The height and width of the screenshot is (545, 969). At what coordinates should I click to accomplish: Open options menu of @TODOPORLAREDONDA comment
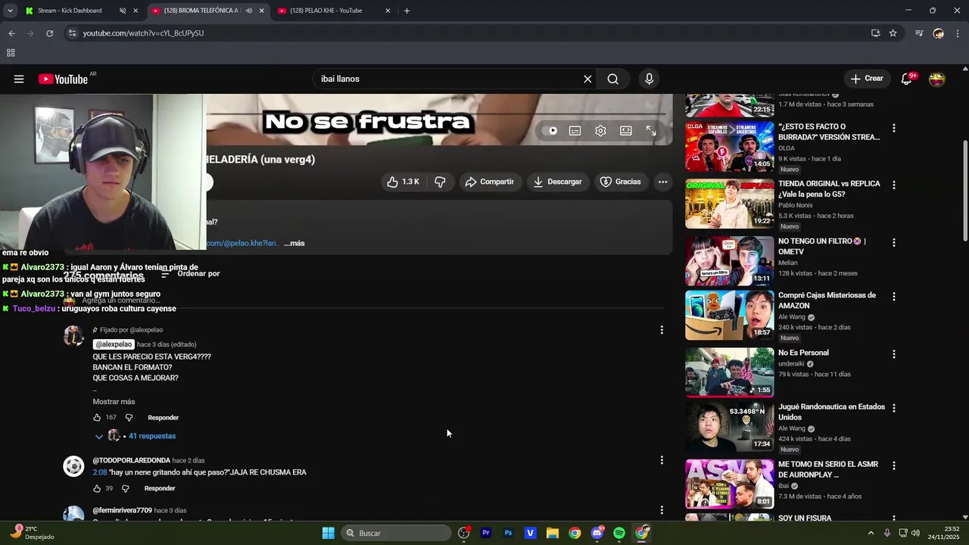662,460
